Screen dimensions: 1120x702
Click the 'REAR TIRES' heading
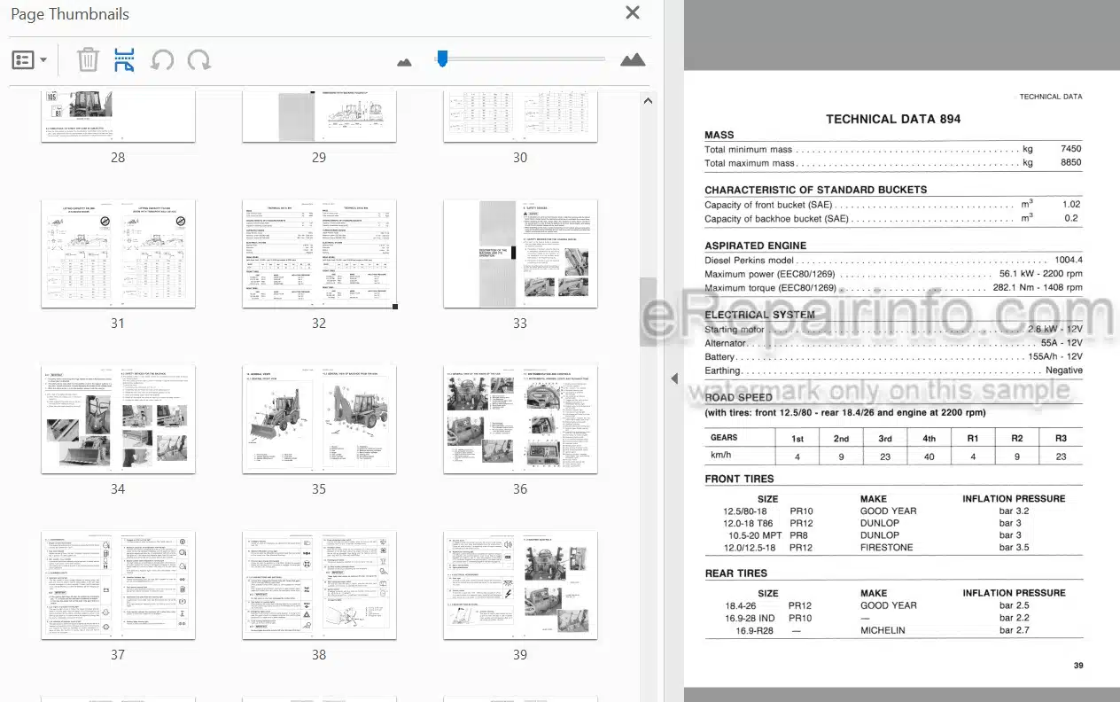click(x=736, y=573)
